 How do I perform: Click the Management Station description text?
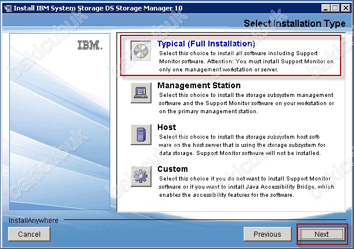pyautogui.click(x=246, y=103)
